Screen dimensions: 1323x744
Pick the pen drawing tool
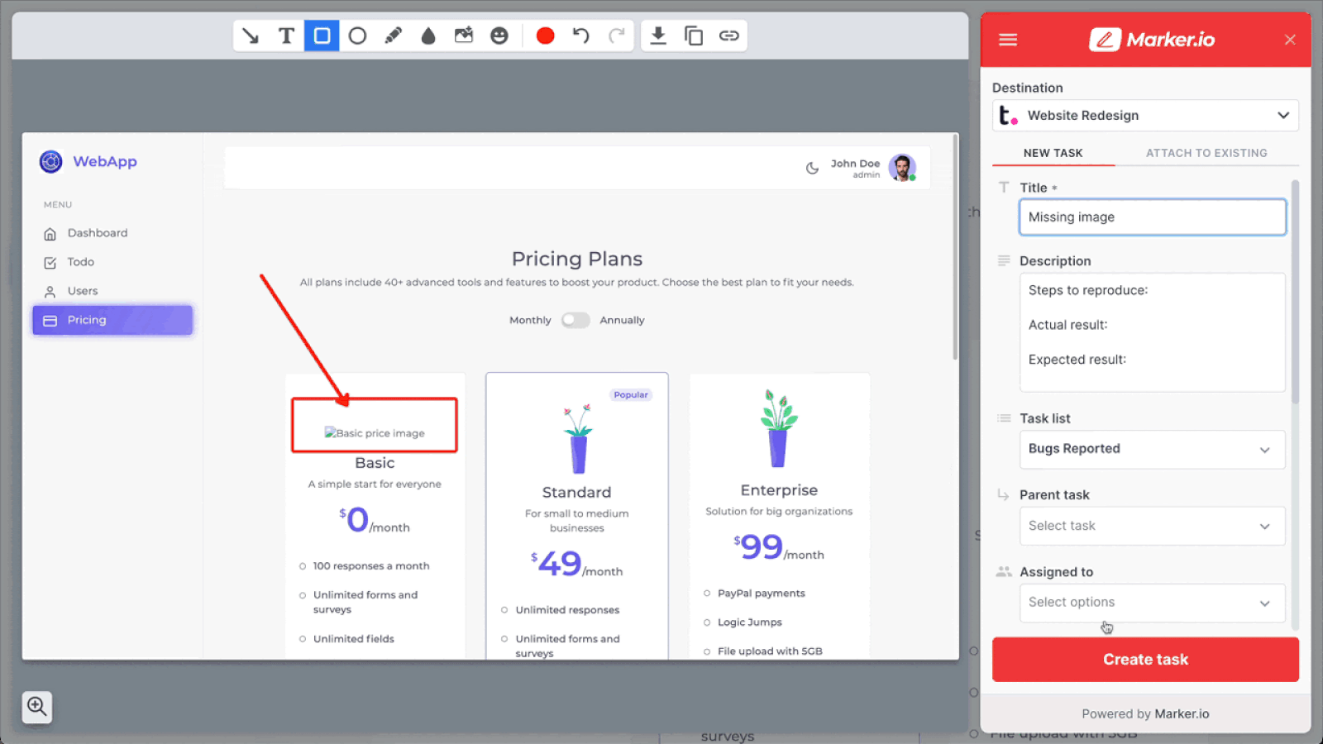[x=393, y=36]
